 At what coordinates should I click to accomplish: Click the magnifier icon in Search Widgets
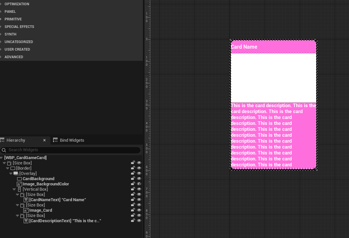pos(4,150)
